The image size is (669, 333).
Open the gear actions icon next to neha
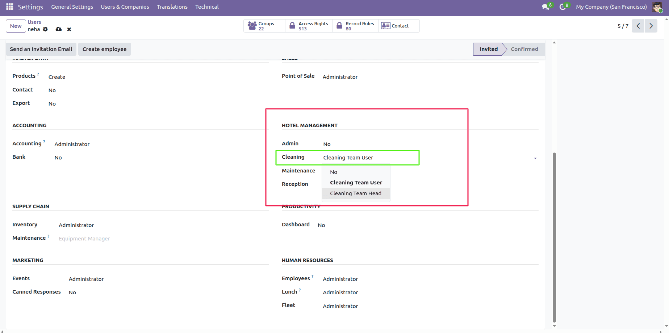point(45,29)
